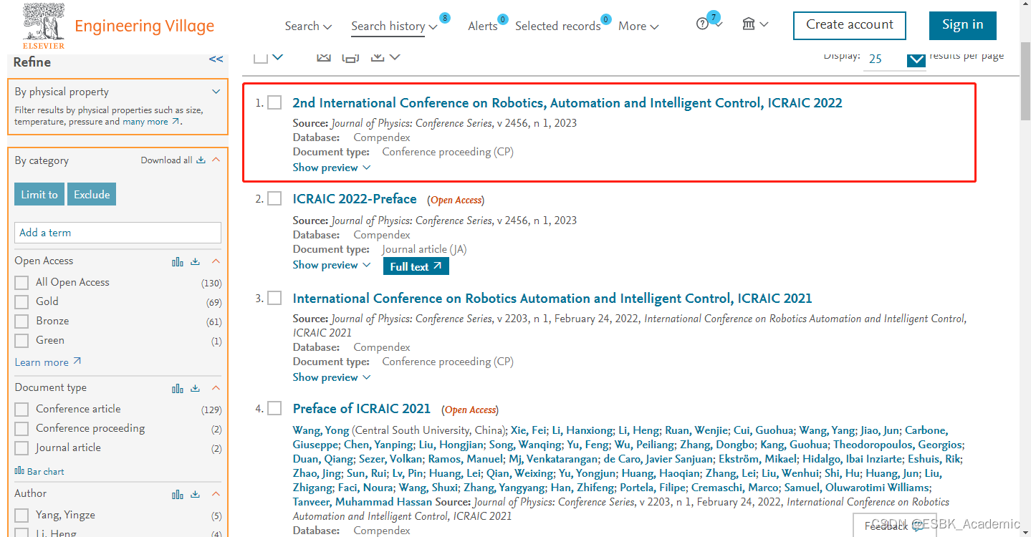Viewport: 1031px width, 537px height.
Task: Check the Green open access filter
Action: (21, 340)
